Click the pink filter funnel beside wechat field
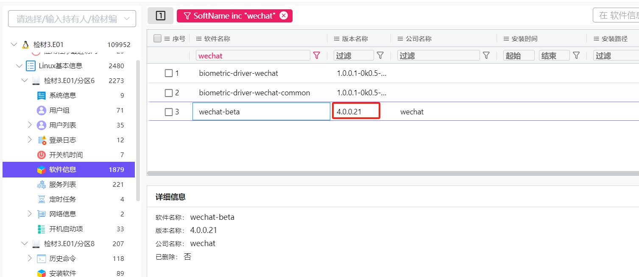 [316, 55]
